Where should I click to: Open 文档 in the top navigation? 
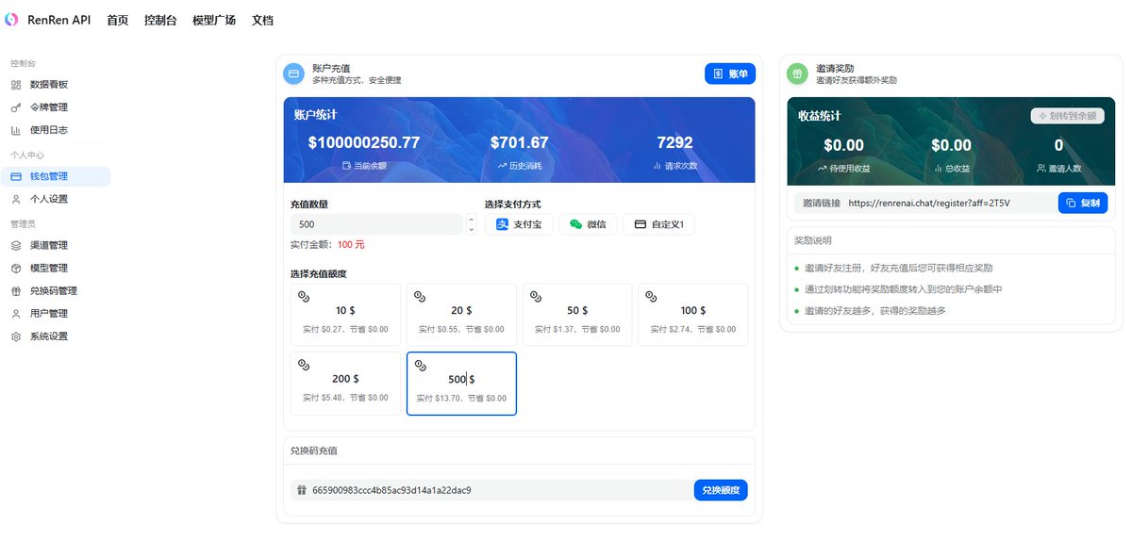pos(263,20)
